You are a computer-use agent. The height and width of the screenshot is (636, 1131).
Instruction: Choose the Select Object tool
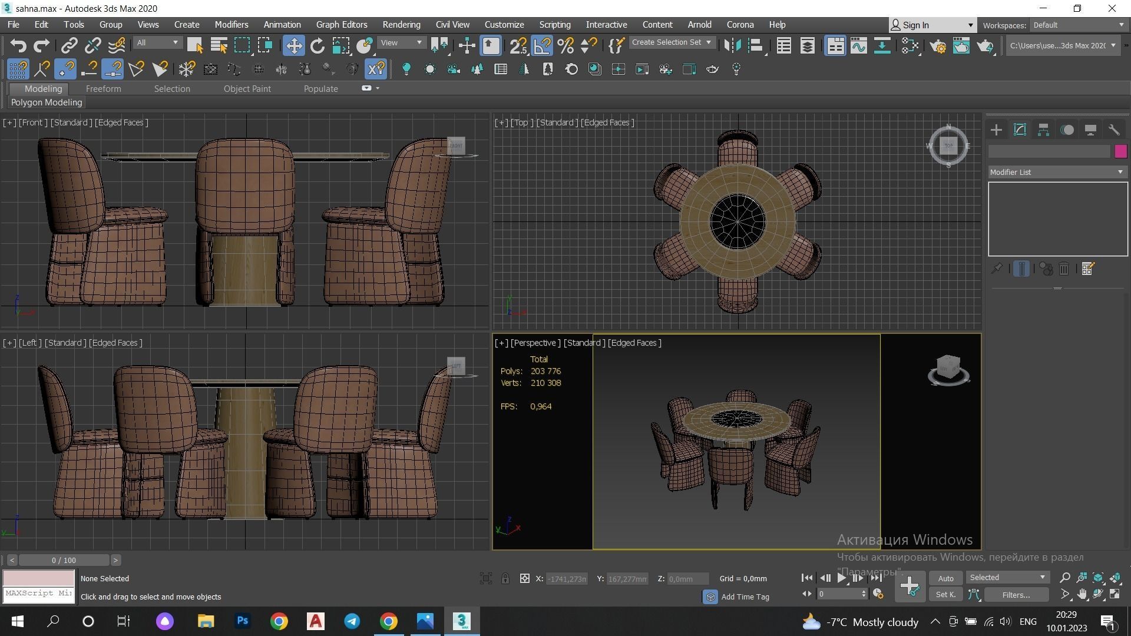[194, 45]
